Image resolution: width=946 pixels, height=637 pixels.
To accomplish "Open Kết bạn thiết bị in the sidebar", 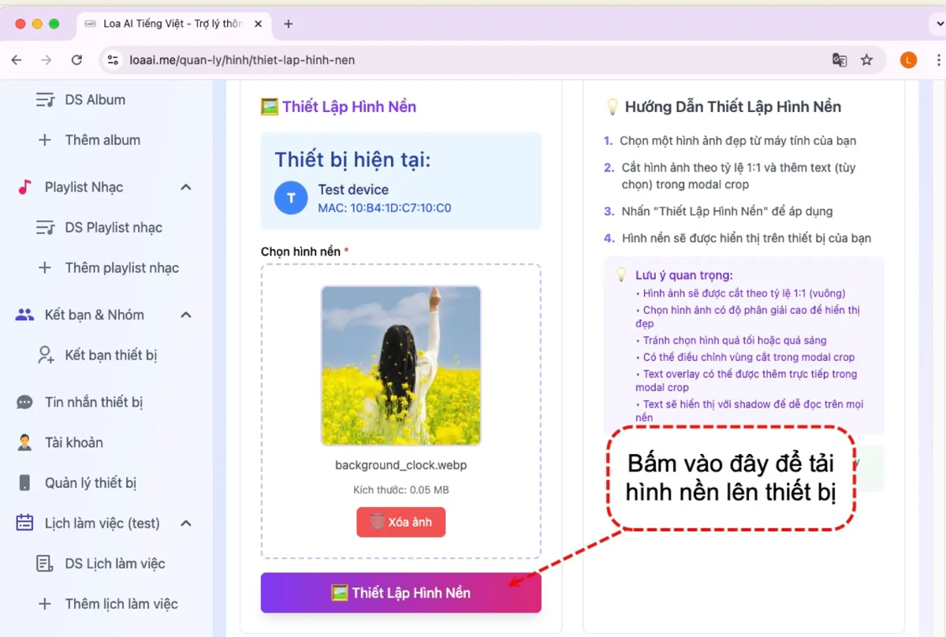I will (111, 355).
